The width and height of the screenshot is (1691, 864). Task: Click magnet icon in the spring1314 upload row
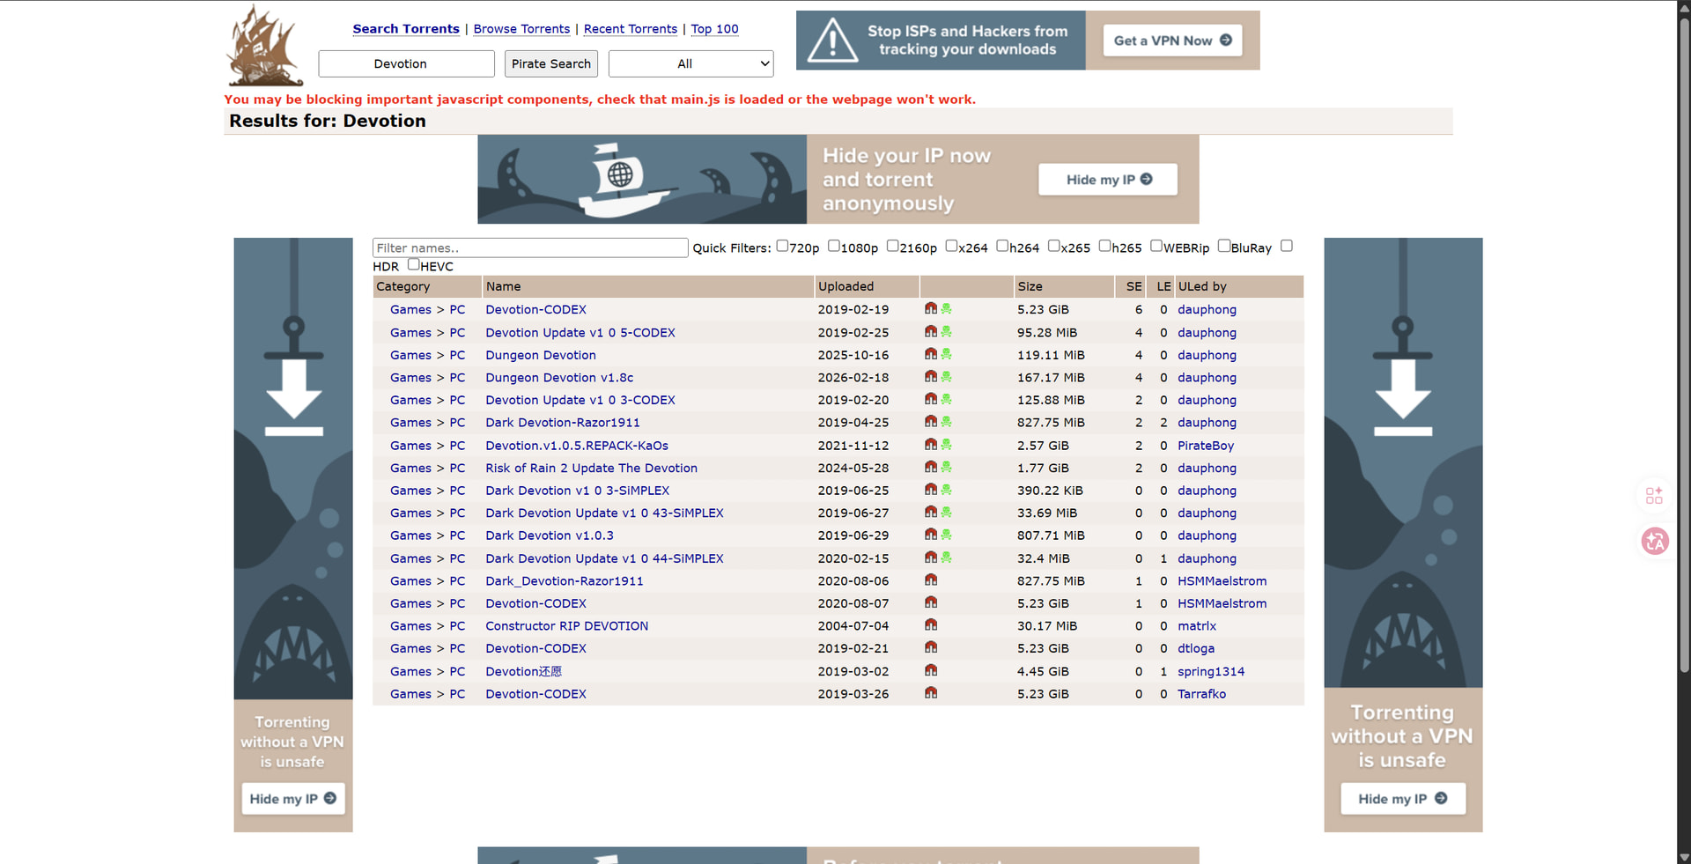coord(931,670)
